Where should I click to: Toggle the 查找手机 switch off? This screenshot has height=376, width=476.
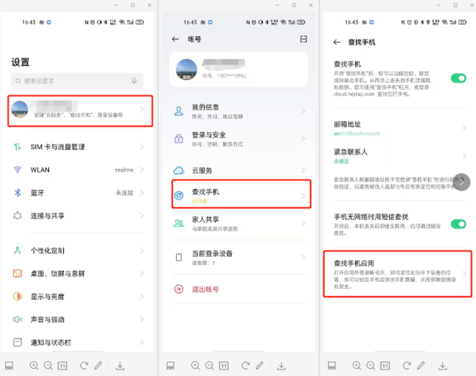(459, 78)
